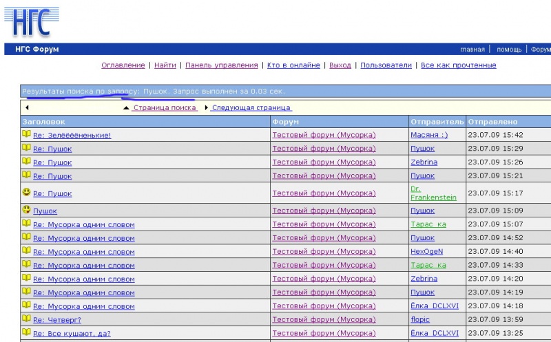Click the tongue smiley icon beside Пушок topic
This screenshot has width=551, height=342.
[26, 210]
